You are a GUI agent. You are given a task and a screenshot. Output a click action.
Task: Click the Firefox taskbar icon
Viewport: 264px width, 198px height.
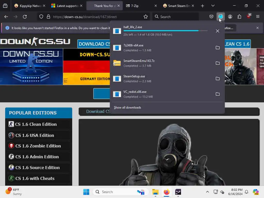click(167, 192)
